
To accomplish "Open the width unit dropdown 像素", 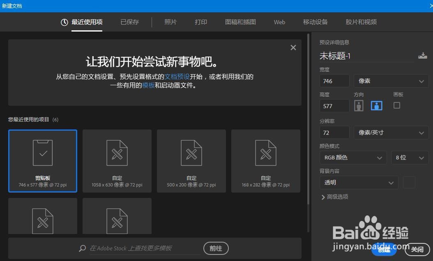I will click(x=391, y=81).
